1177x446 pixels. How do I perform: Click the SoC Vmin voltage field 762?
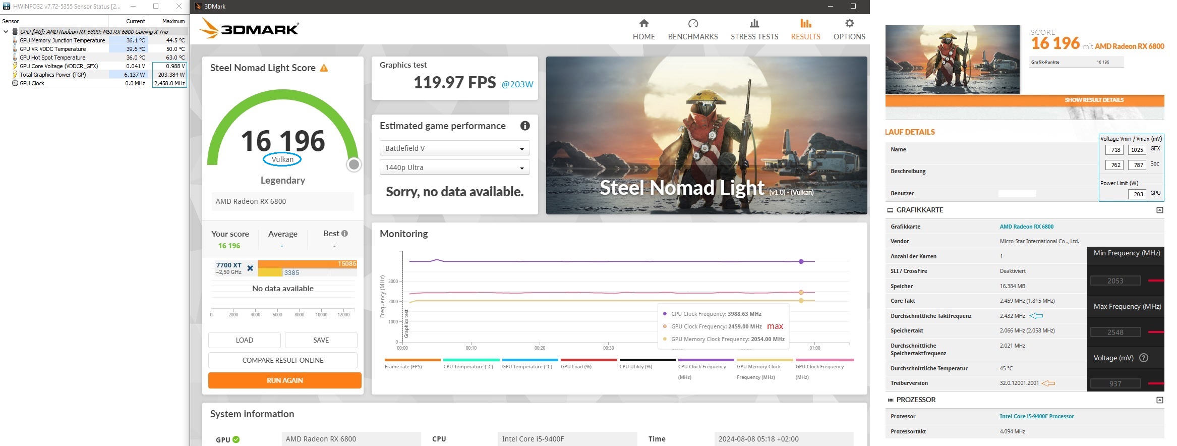[x=1114, y=165]
